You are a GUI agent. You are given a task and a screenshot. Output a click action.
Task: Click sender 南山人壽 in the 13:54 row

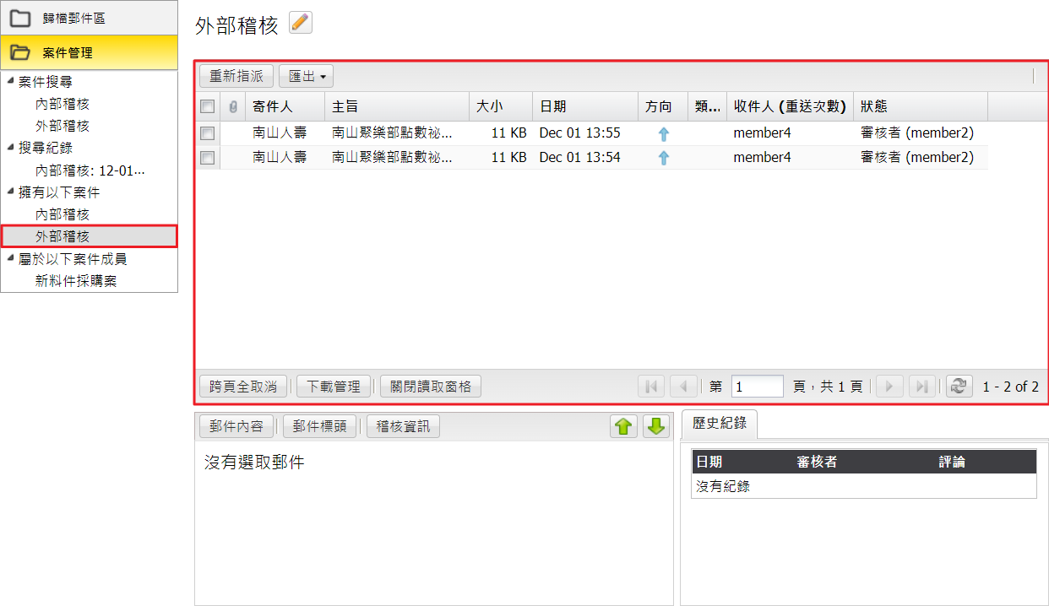coord(280,157)
